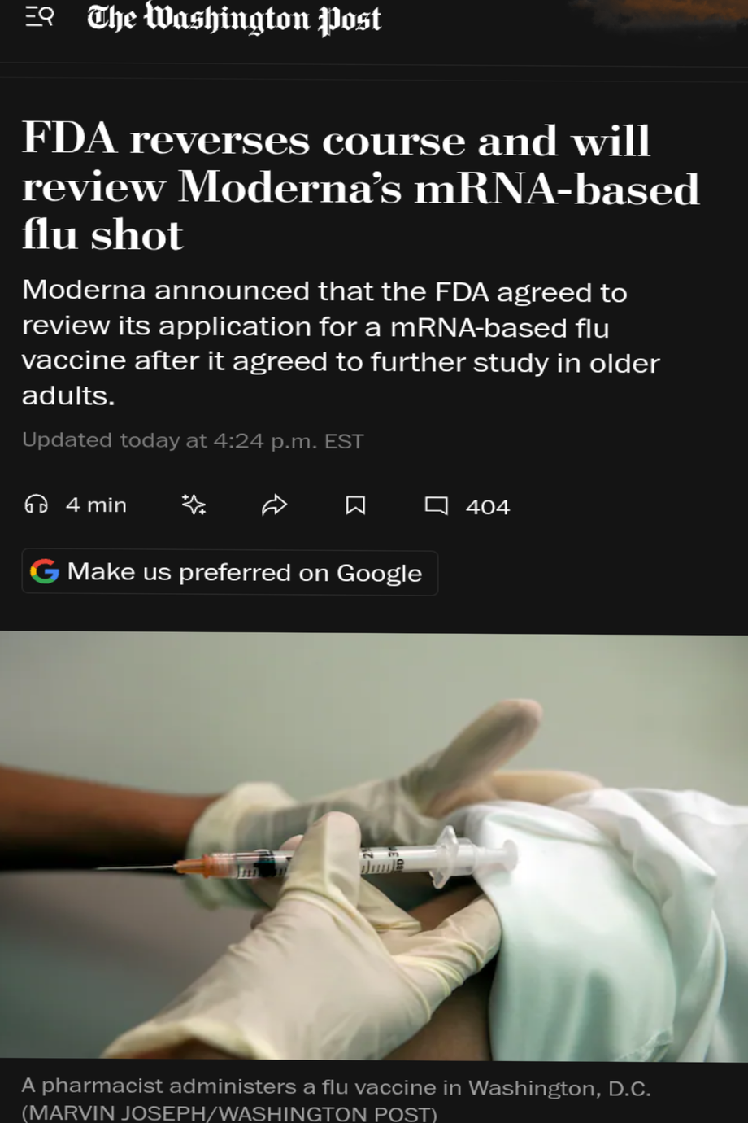Click The Washington Post logo

tap(234, 19)
